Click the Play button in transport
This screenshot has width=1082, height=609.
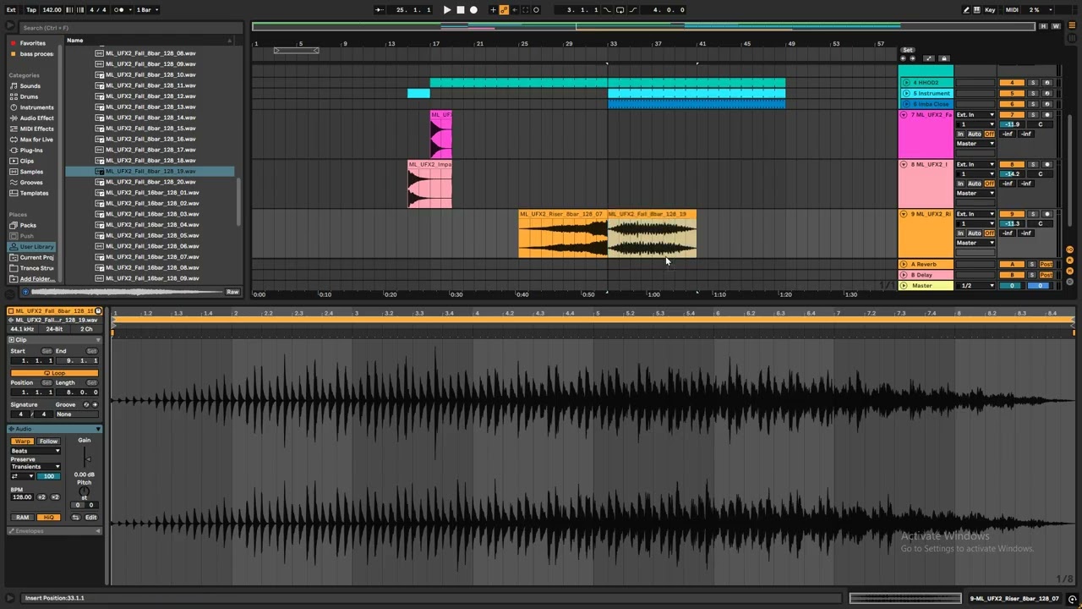447,10
